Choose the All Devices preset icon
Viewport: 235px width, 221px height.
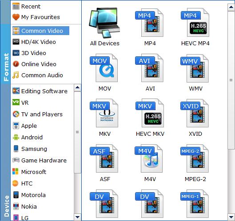104,23
